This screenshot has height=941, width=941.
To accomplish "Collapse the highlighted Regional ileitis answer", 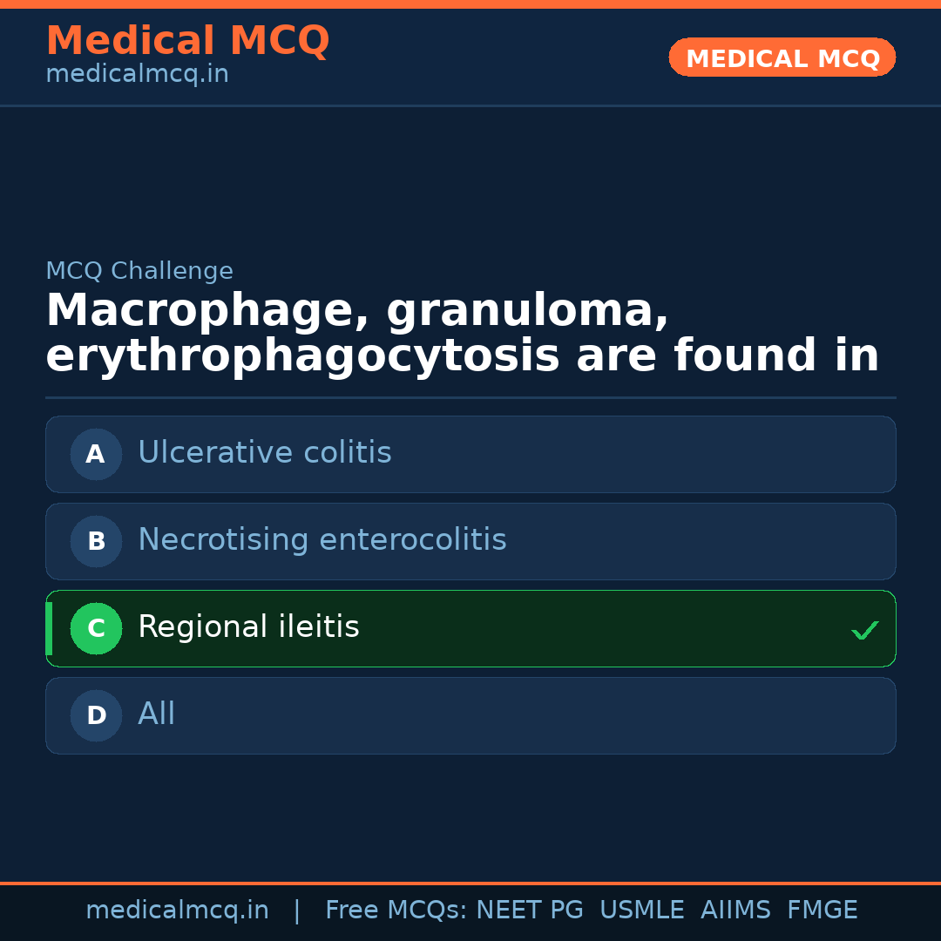I will point(470,628).
